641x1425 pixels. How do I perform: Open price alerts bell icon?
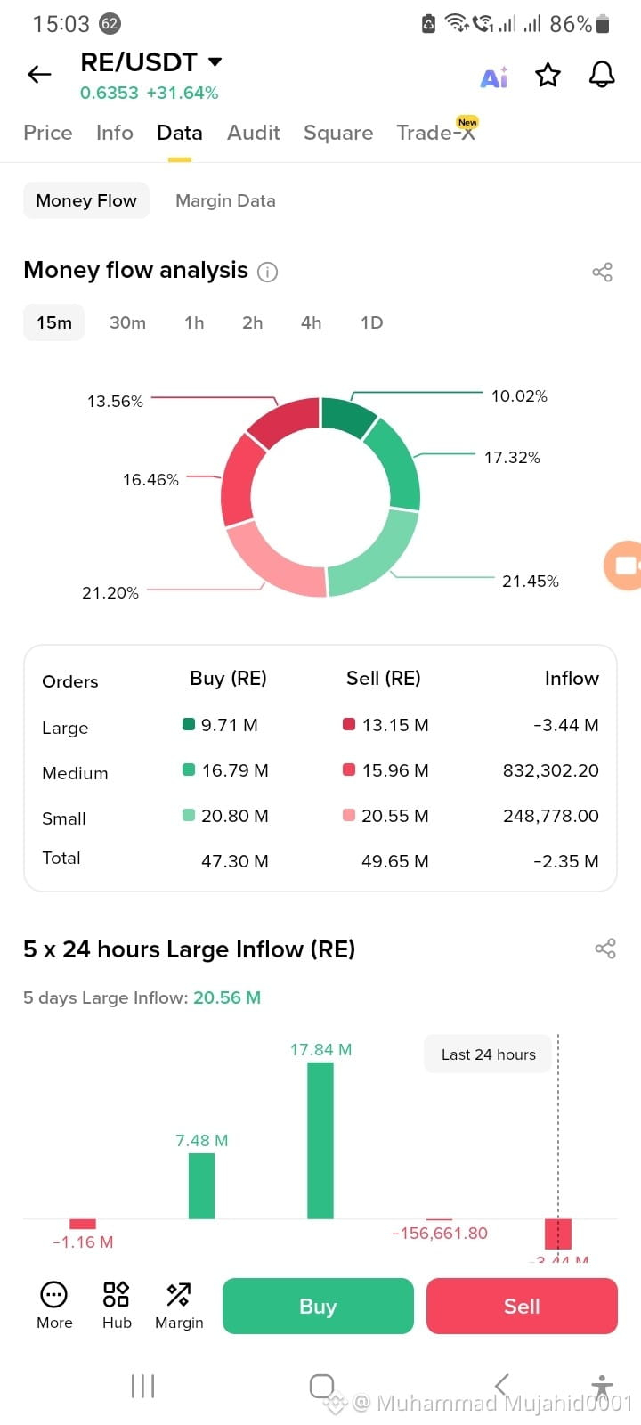[602, 75]
